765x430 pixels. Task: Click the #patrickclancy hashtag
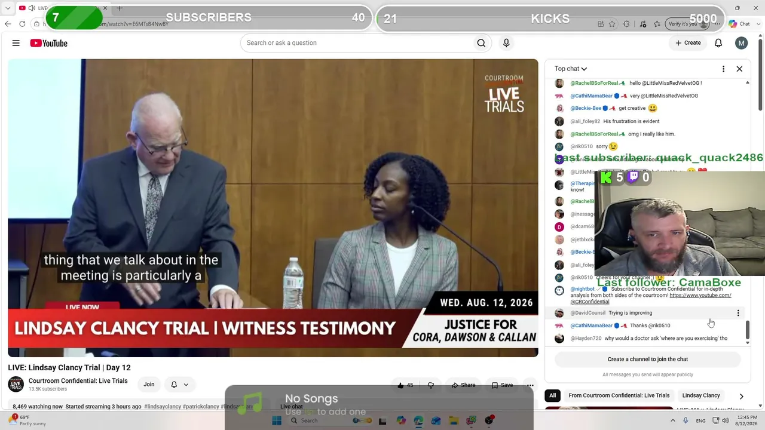(201, 407)
